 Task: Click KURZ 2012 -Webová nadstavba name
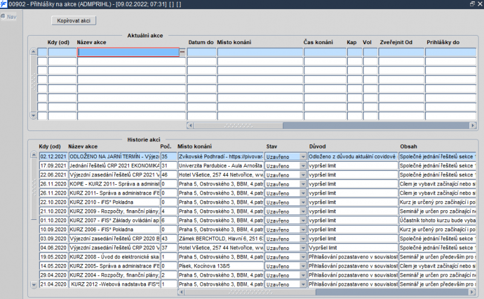click(x=114, y=285)
